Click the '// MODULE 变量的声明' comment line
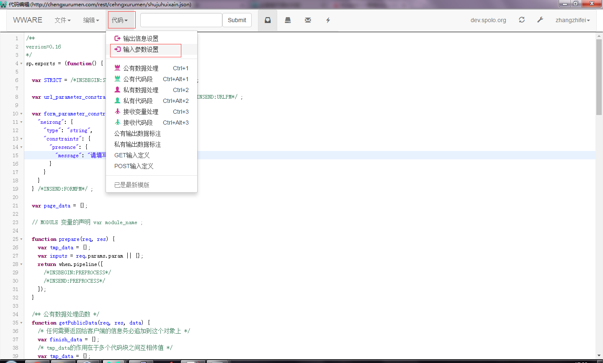The width and height of the screenshot is (603, 363). (x=88, y=222)
